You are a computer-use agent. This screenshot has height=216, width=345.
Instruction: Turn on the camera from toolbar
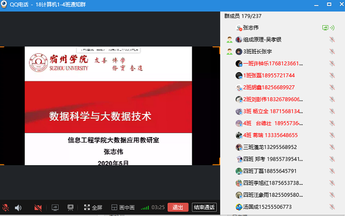coord(38,208)
